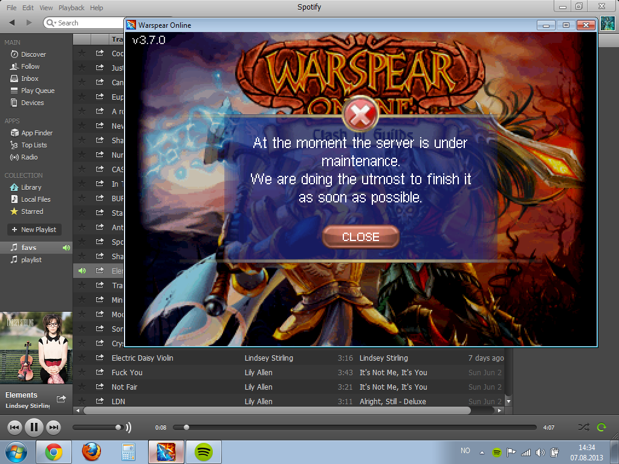
Task: Launch Firefox from the taskbar
Action: point(91,452)
